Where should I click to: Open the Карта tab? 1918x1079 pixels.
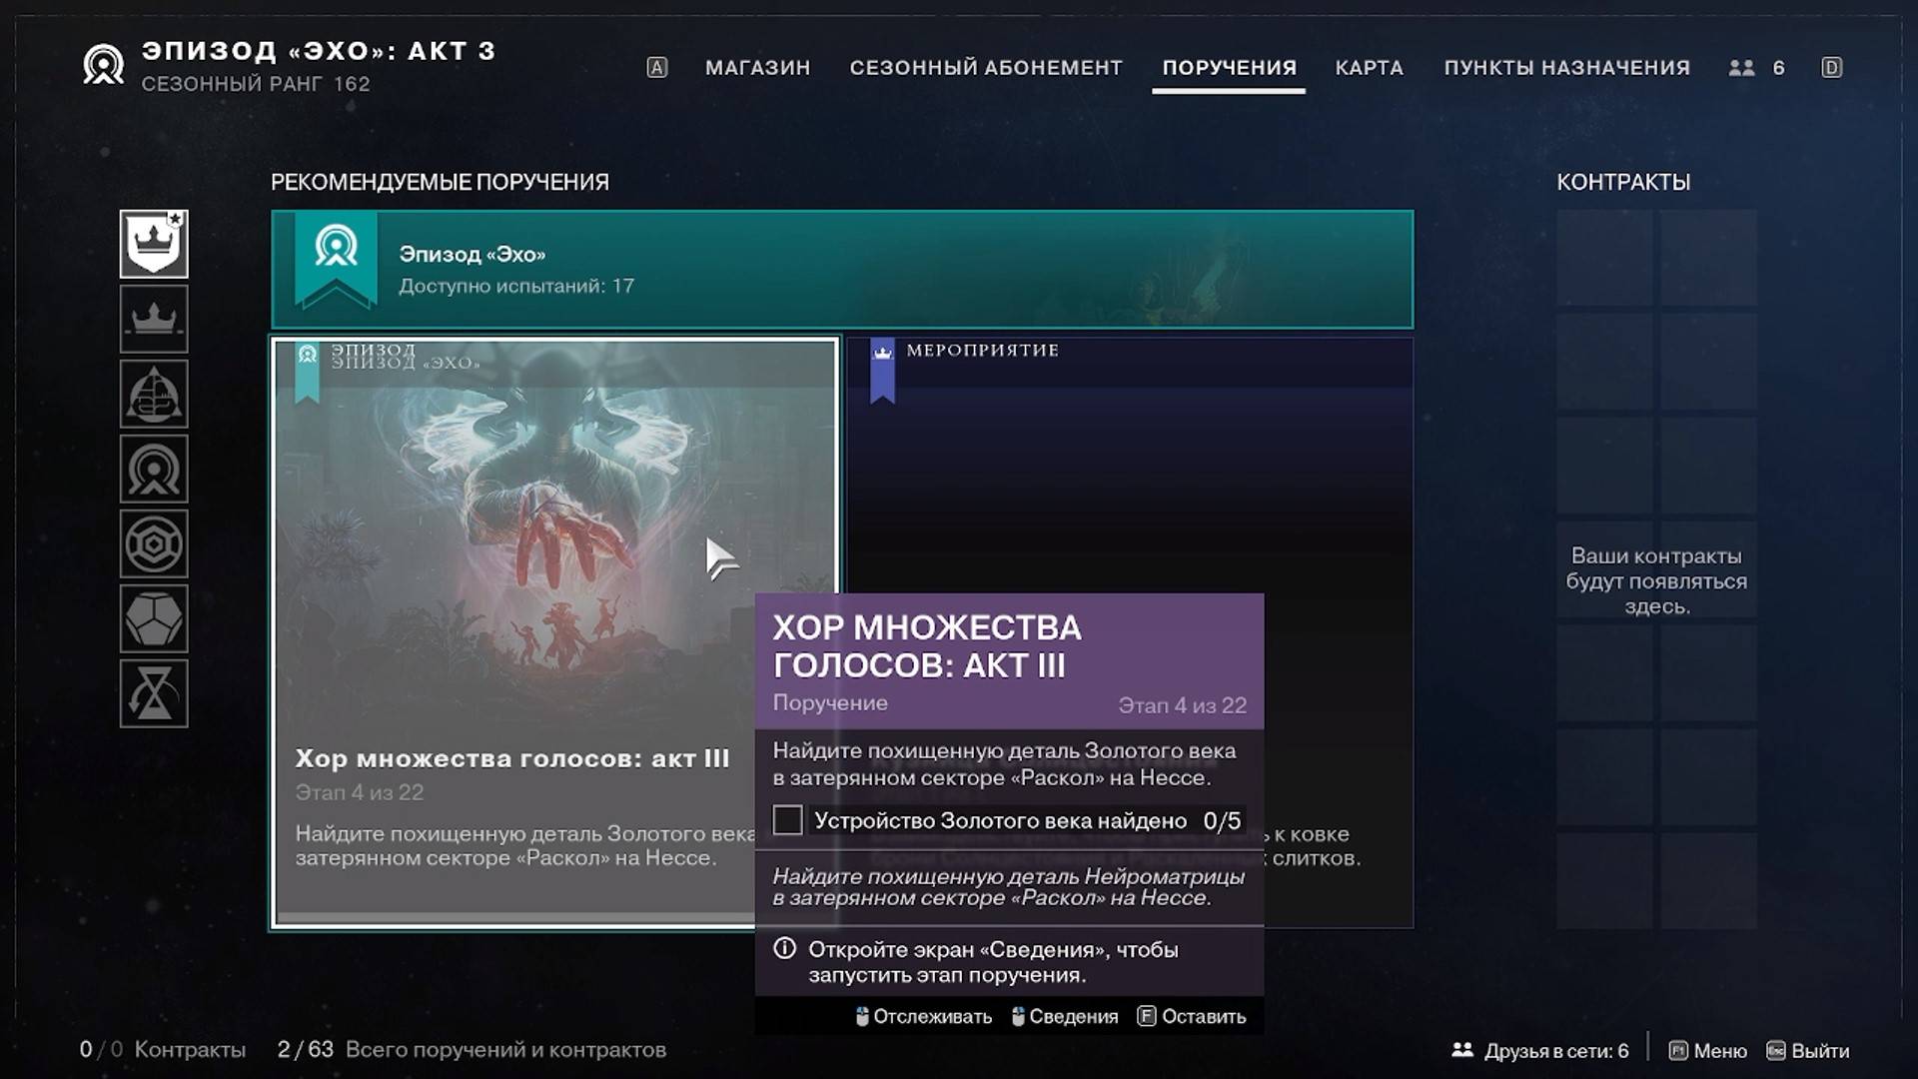pyautogui.click(x=1369, y=68)
